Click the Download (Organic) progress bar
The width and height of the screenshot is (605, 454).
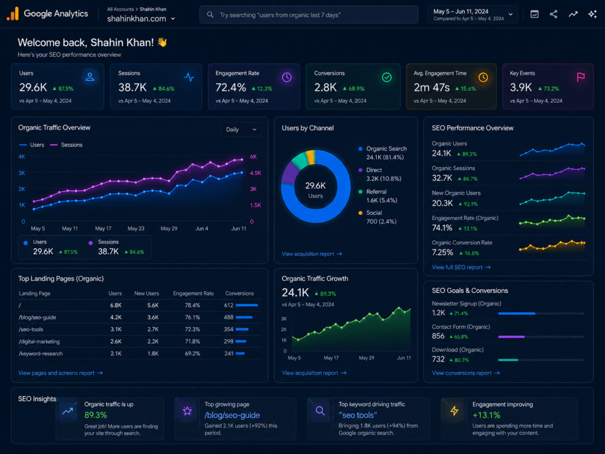[541, 360]
